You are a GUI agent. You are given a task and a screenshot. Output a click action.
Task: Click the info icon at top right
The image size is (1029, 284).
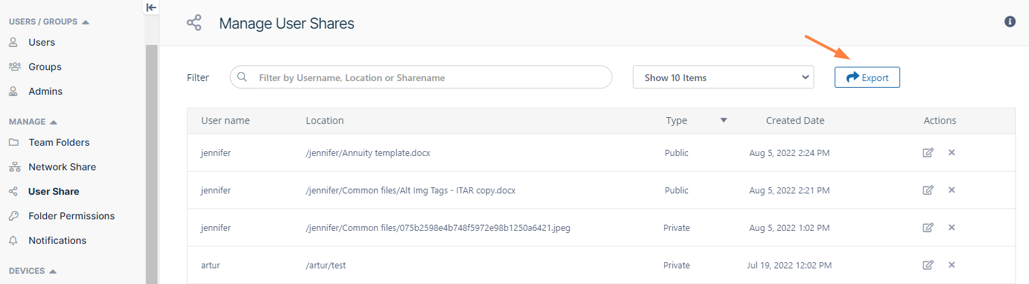(1010, 22)
